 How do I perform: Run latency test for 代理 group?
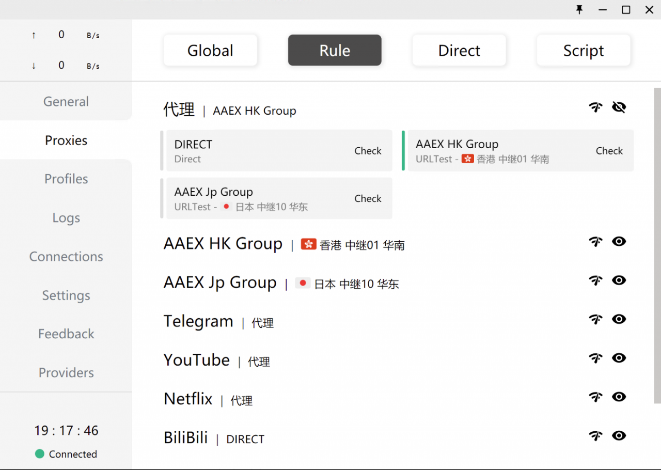596,107
